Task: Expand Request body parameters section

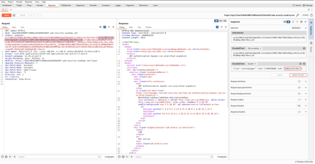Action: (306, 93)
